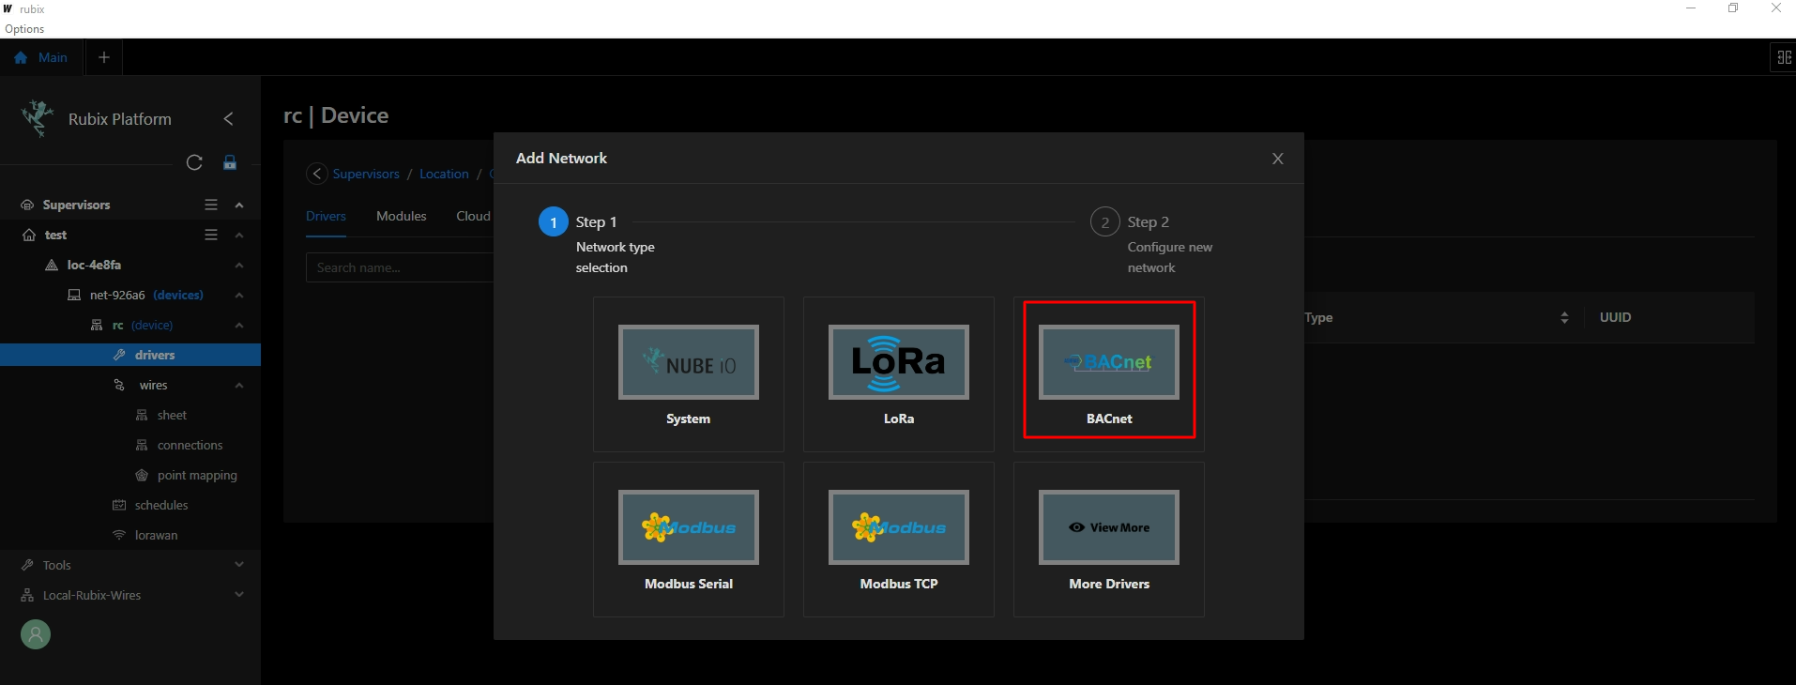Select the test supervisor node
Screen dimensions: 1796x685
click(55, 235)
